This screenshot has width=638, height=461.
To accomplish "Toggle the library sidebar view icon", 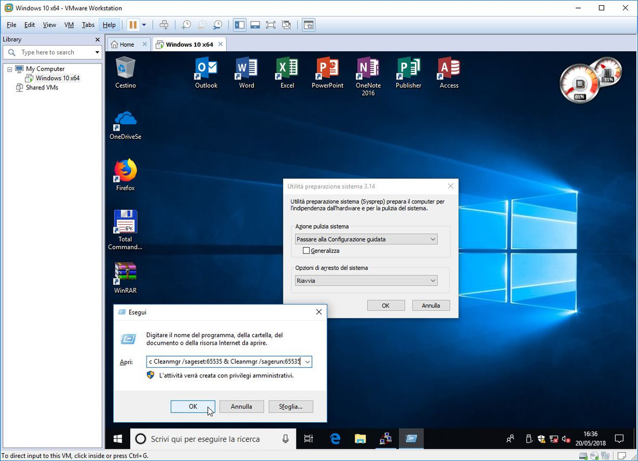I will point(239,25).
